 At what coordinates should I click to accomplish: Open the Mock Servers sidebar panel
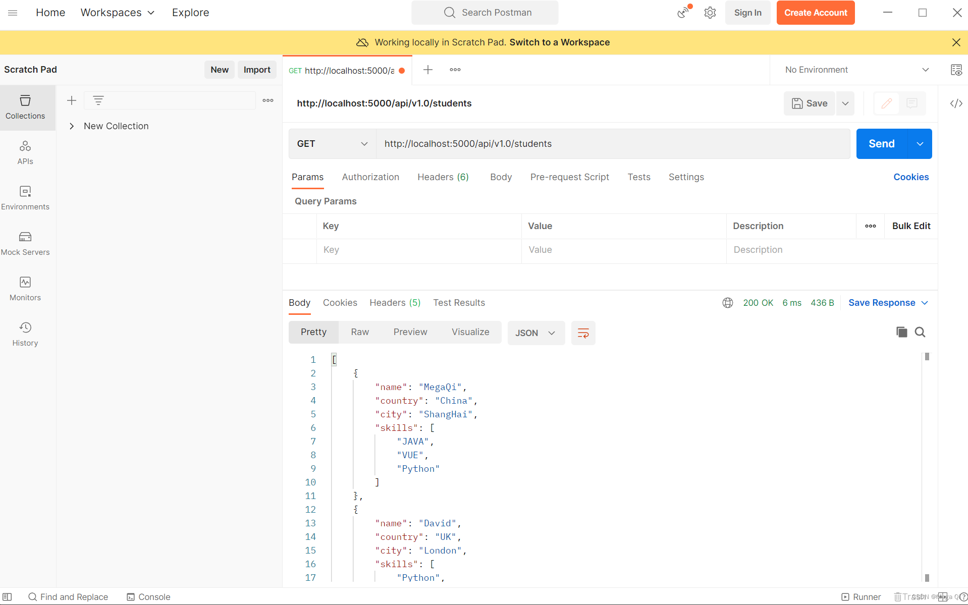[x=25, y=244]
